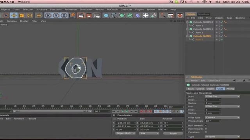Click the autokeying button
This screenshot has width=250, height=140.
click(146, 112)
